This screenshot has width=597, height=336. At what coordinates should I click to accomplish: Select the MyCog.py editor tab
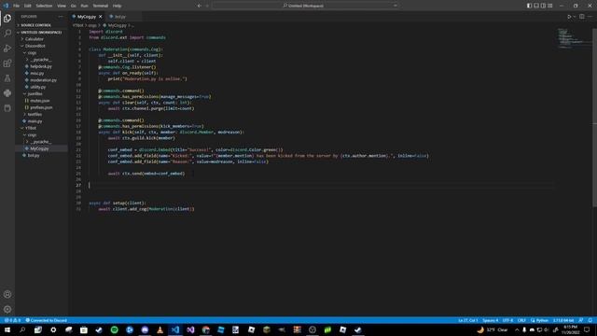(87, 17)
